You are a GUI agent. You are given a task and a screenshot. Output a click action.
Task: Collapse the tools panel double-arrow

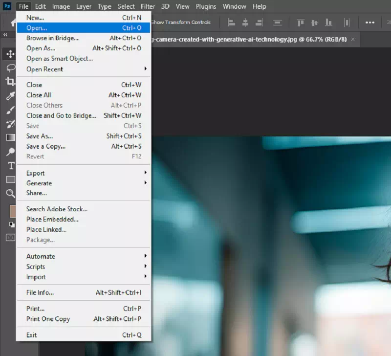5,35
